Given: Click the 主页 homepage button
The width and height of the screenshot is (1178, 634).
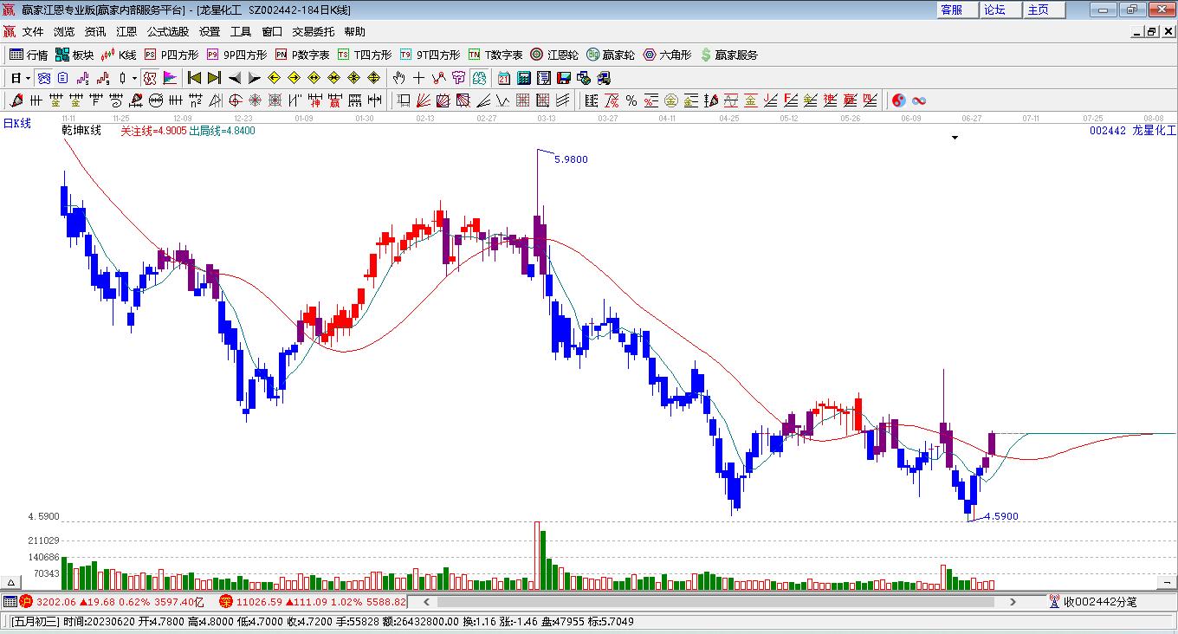Looking at the screenshot, I should click(1044, 10).
